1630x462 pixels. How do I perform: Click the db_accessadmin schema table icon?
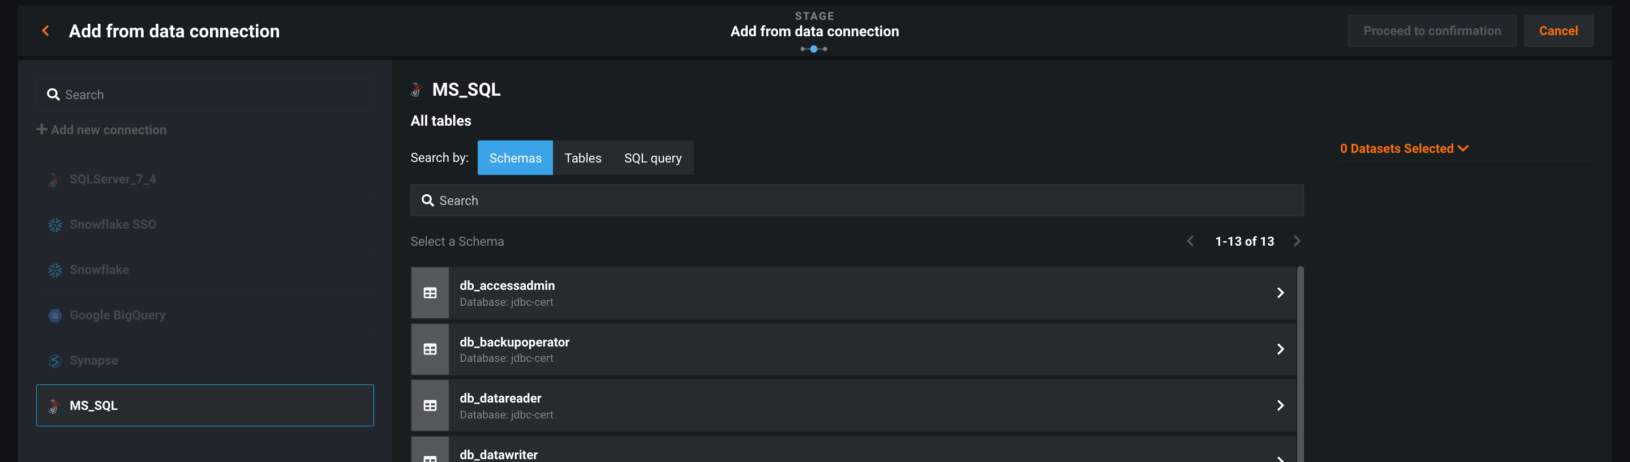pyautogui.click(x=430, y=293)
